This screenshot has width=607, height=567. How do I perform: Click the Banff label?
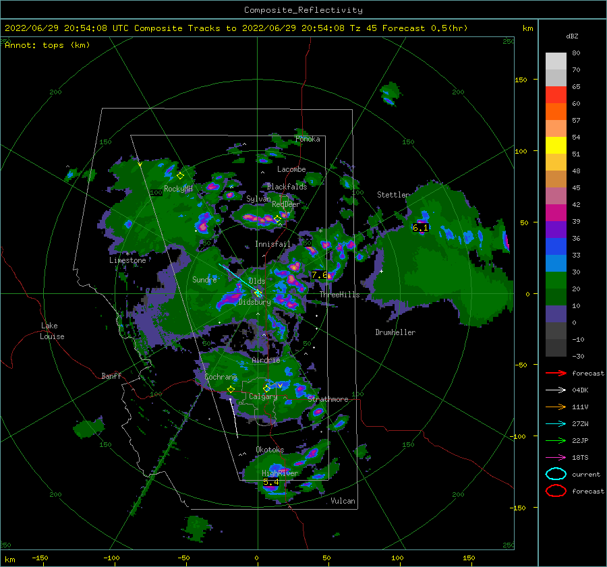(111, 376)
